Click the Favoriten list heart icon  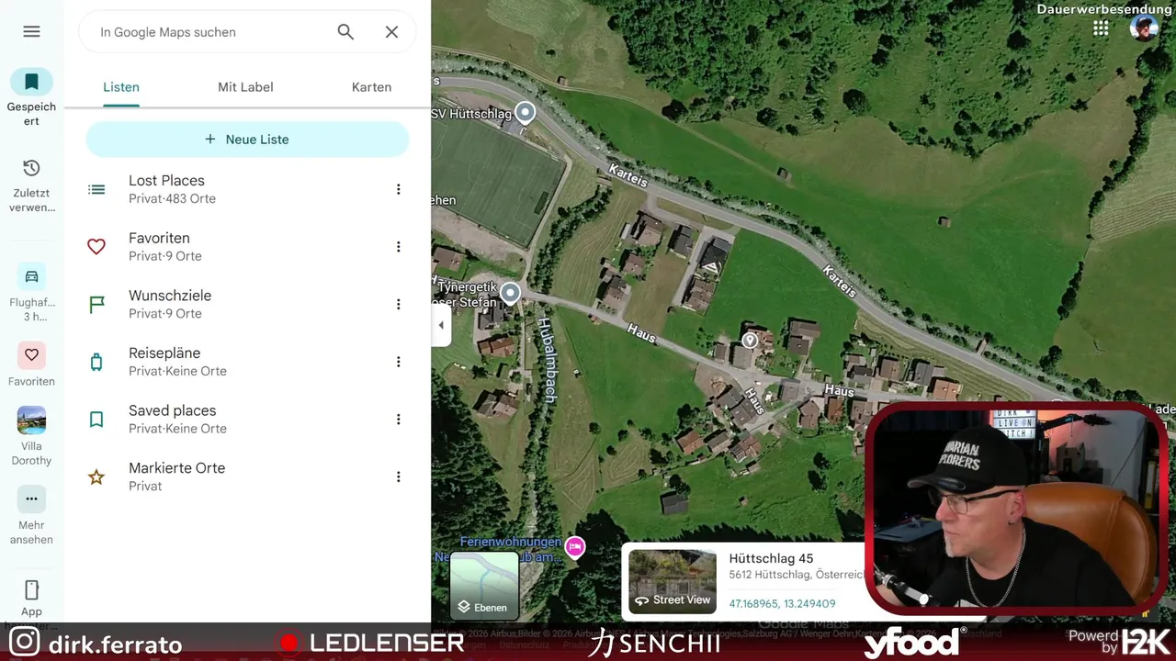point(96,247)
